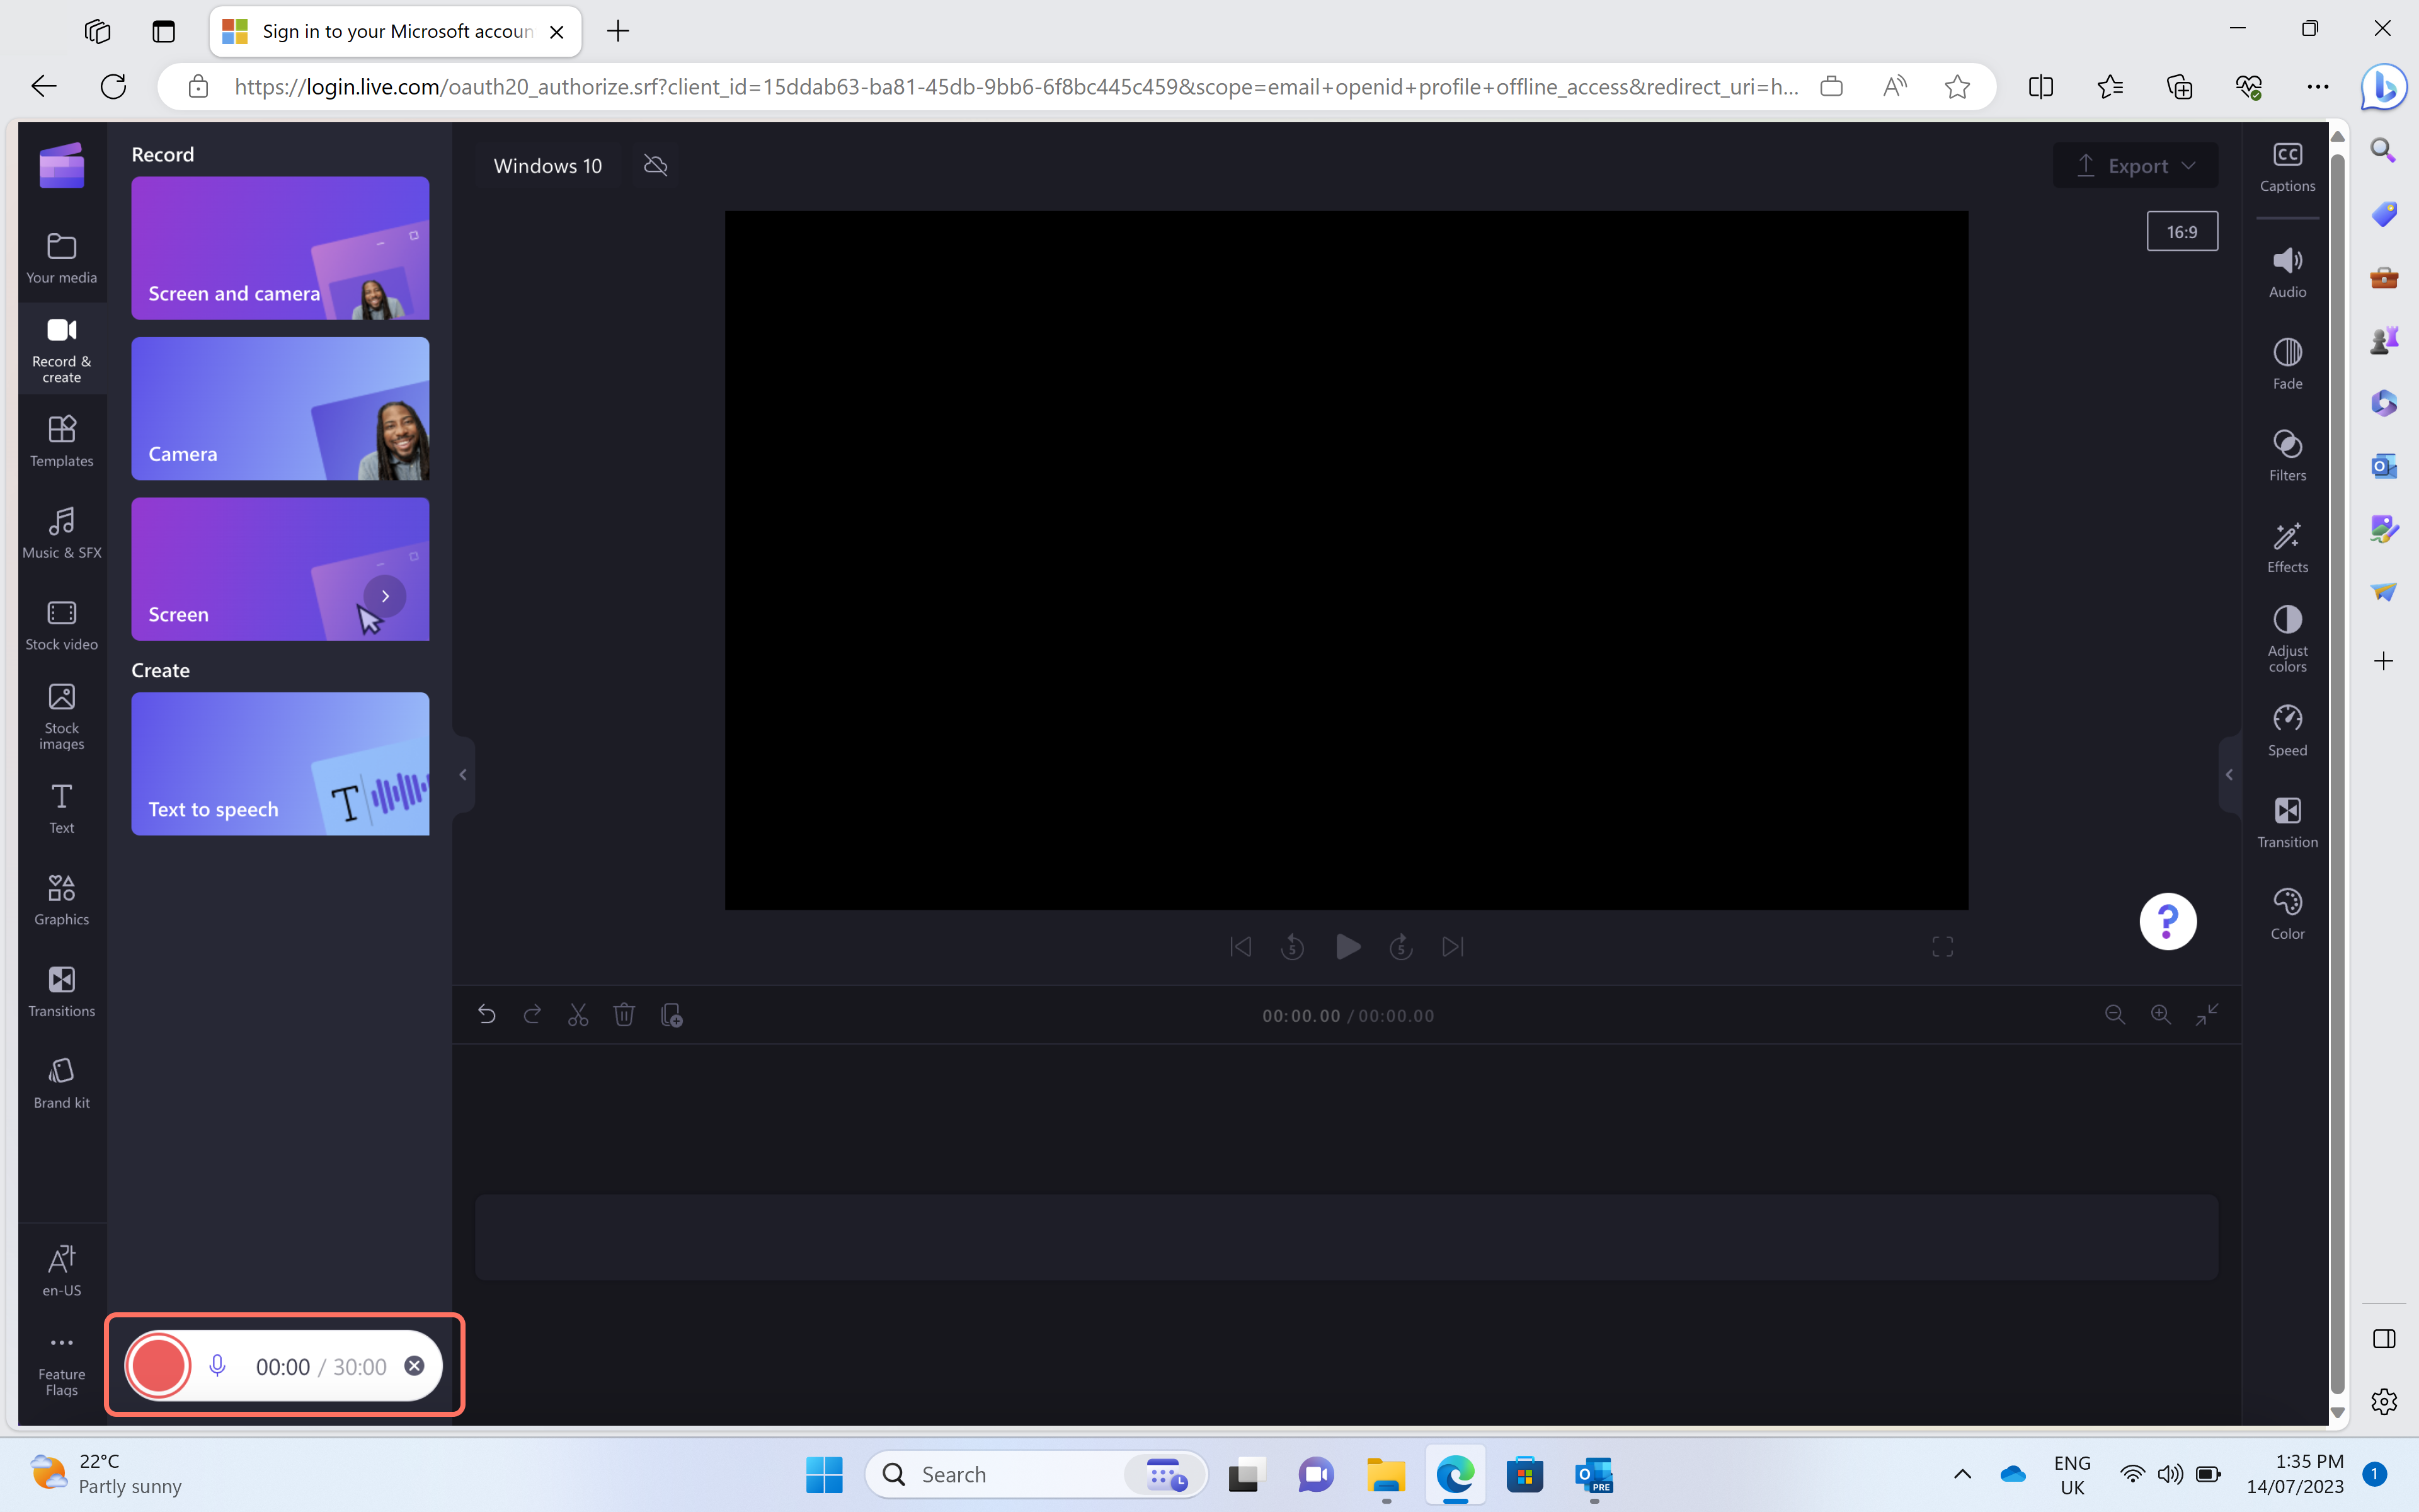Delete the selected clip
This screenshot has height=1512, width=2419.
(624, 1015)
